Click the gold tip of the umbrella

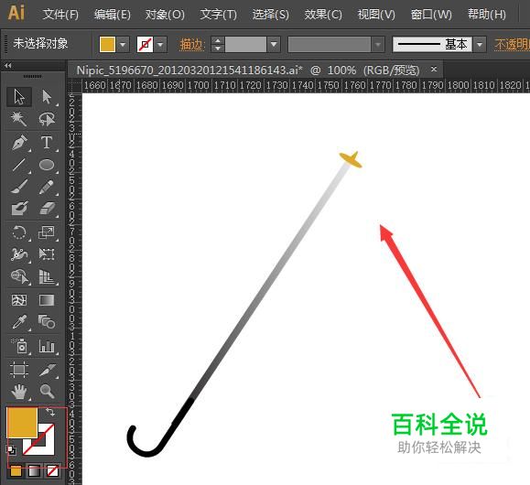coord(351,159)
